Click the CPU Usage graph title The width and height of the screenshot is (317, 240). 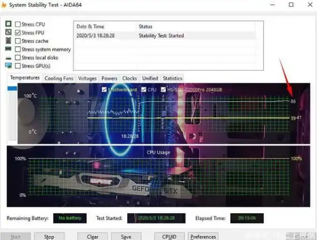[158, 152]
